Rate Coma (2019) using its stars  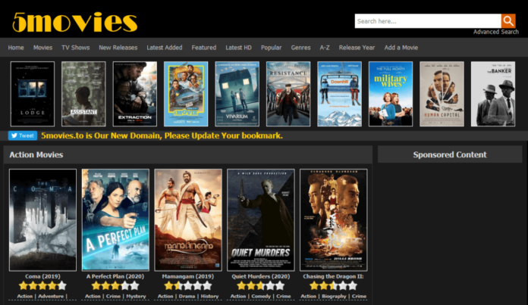(x=42, y=286)
